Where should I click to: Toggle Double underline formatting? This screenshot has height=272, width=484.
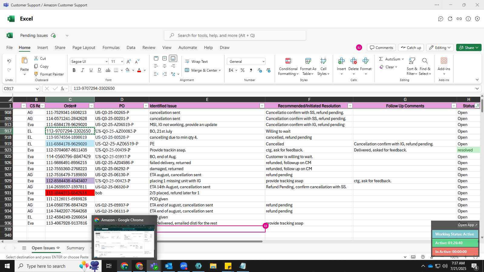[100, 70]
